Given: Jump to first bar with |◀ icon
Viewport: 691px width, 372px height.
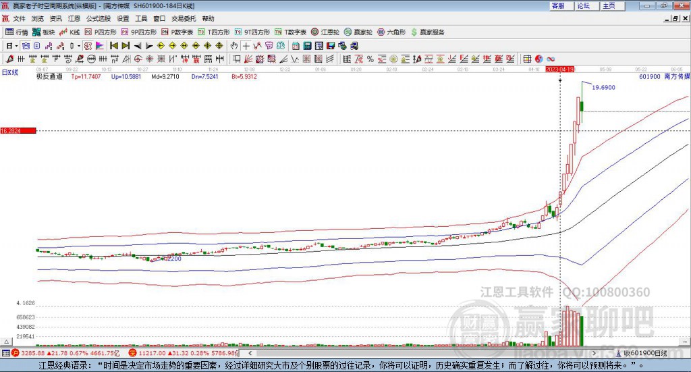Looking at the screenshot, I should (113, 46).
